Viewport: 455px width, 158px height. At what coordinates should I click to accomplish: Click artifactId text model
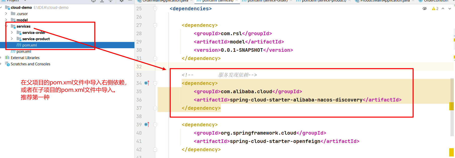[237, 42]
